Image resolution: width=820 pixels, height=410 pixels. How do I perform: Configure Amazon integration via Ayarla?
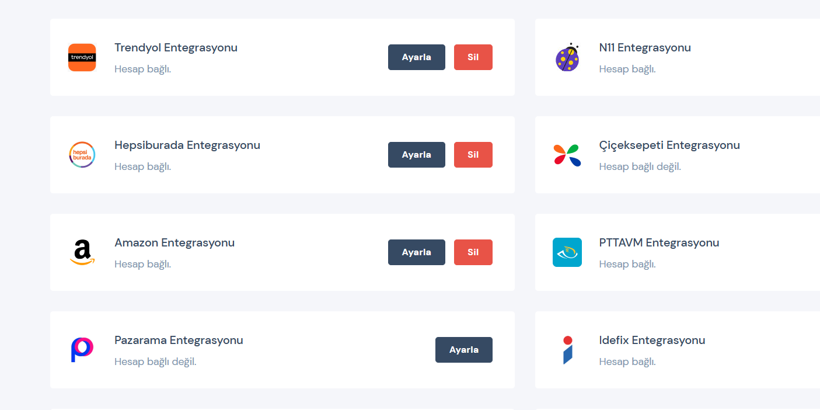pos(416,252)
